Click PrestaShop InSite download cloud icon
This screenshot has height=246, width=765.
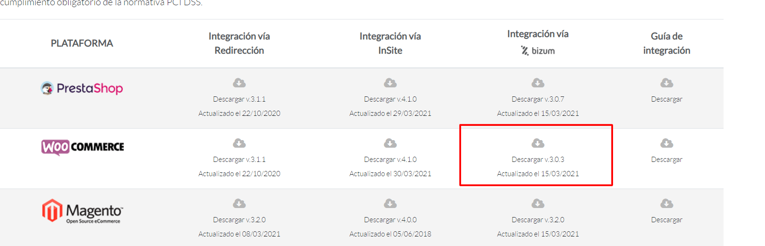pos(390,83)
